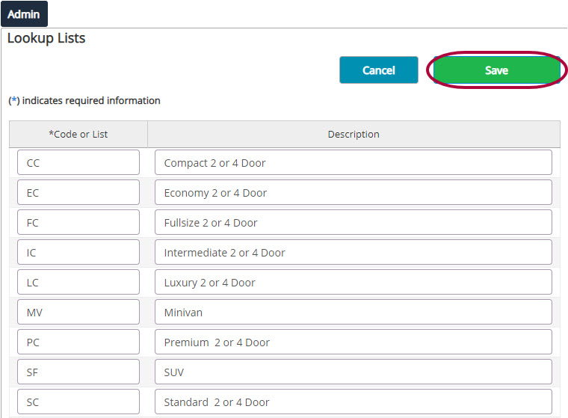Edit the SUV description field
568x418 pixels.
point(354,372)
